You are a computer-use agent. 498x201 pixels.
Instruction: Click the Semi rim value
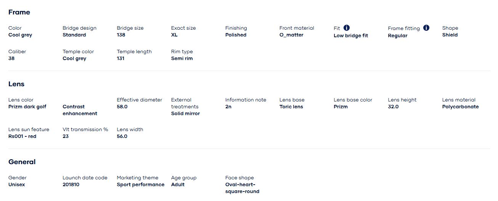pyautogui.click(x=182, y=59)
